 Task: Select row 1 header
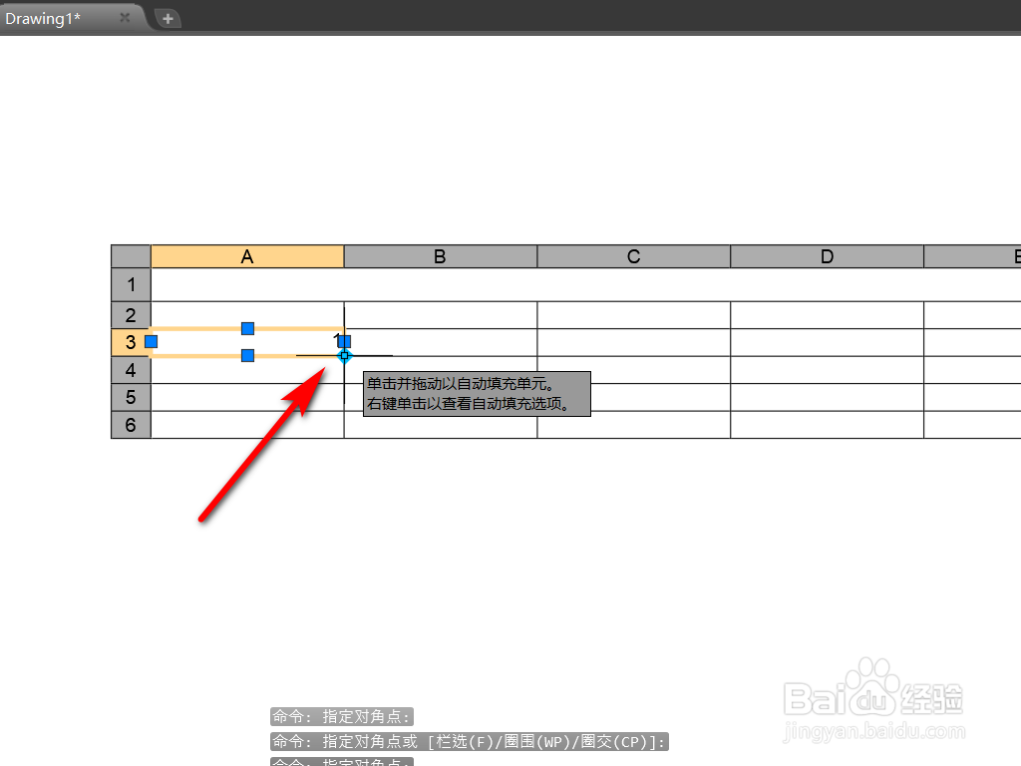[131, 284]
